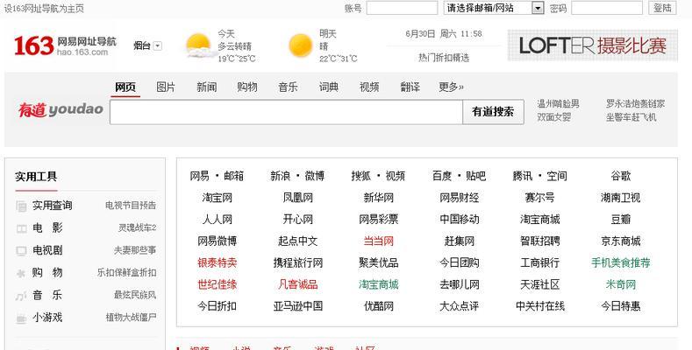
Task: Open the 罗永浩炮轰链家 link
Action: [x=635, y=104]
